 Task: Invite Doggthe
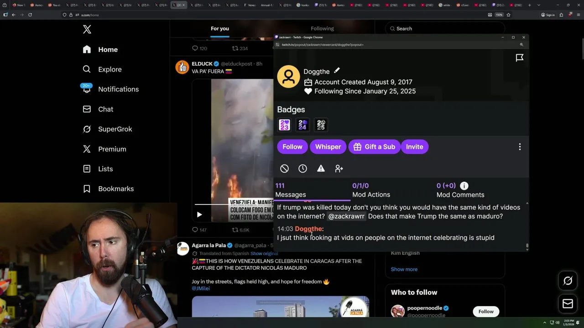pyautogui.click(x=414, y=147)
